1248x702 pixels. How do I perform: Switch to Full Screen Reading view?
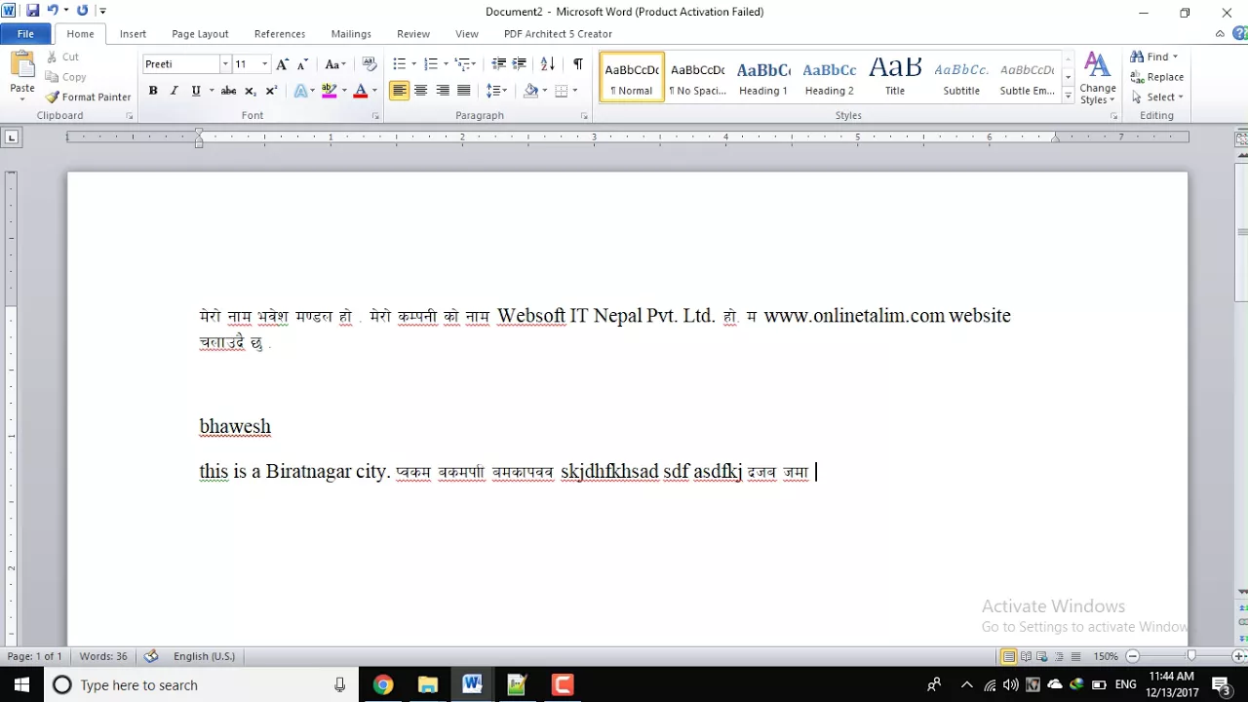point(1026,656)
